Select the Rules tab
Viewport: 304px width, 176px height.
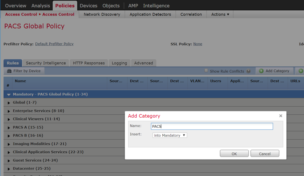[13, 63]
